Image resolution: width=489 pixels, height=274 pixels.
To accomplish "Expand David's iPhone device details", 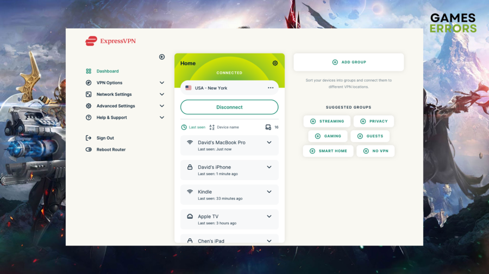I will [x=269, y=167].
